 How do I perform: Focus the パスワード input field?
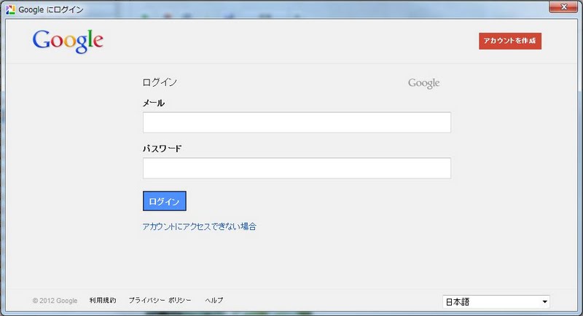point(297,168)
